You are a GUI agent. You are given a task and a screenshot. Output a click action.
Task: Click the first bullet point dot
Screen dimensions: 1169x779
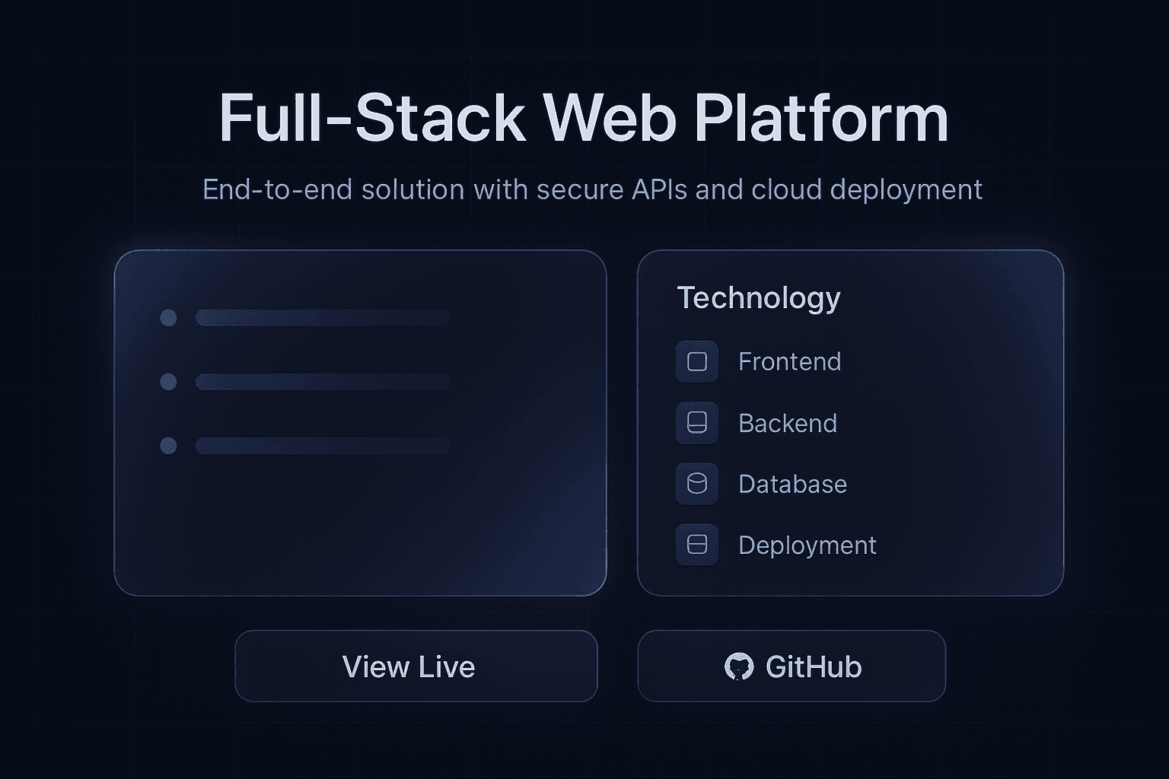[x=167, y=319]
